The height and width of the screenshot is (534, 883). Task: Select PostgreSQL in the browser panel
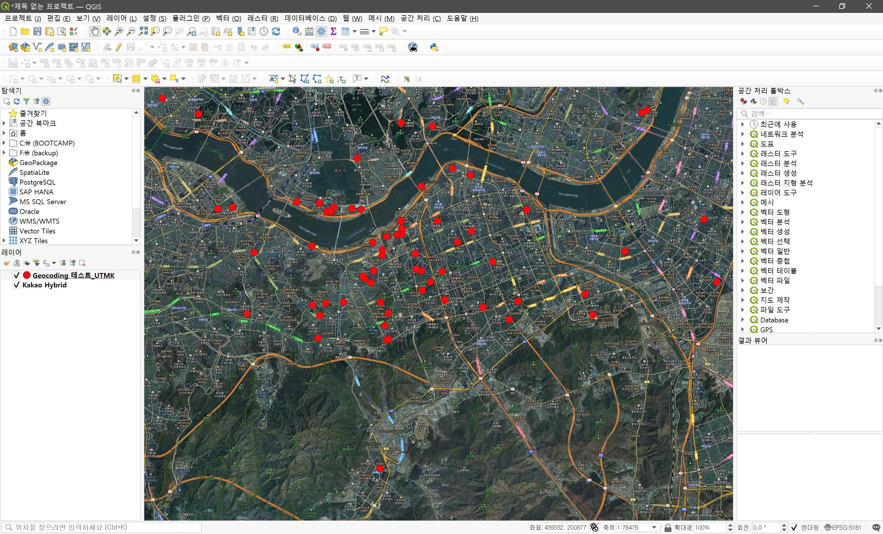click(37, 182)
